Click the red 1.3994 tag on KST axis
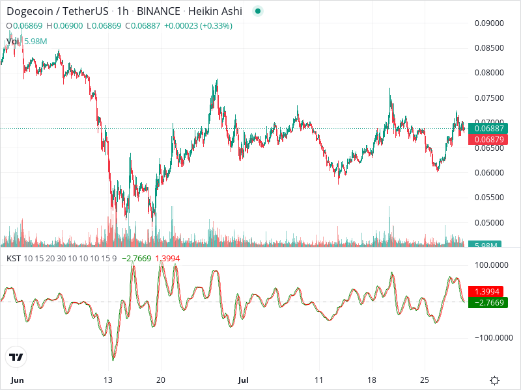The image size is (521, 390). (x=486, y=291)
